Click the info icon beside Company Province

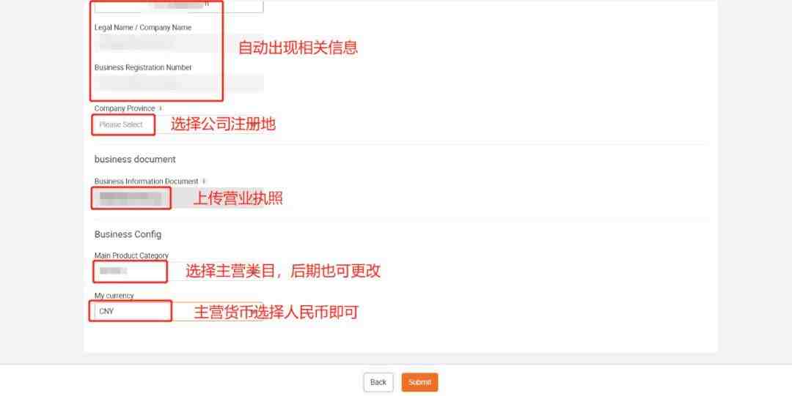point(161,108)
